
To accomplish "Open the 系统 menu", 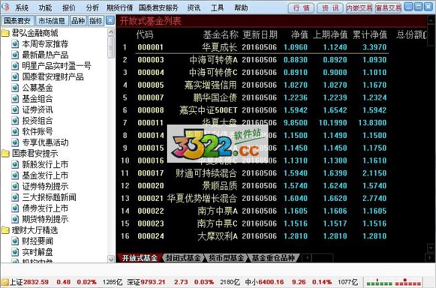I will 21,8.
